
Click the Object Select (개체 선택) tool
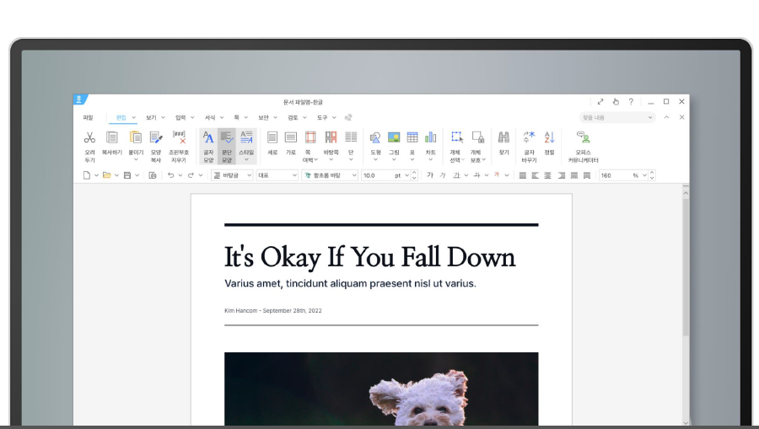pyautogui.click(x=456, y=138)
